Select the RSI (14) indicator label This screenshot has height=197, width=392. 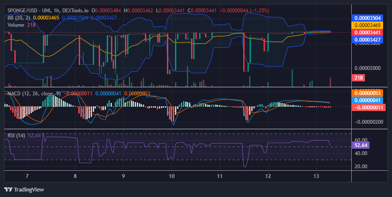point(16,136)
